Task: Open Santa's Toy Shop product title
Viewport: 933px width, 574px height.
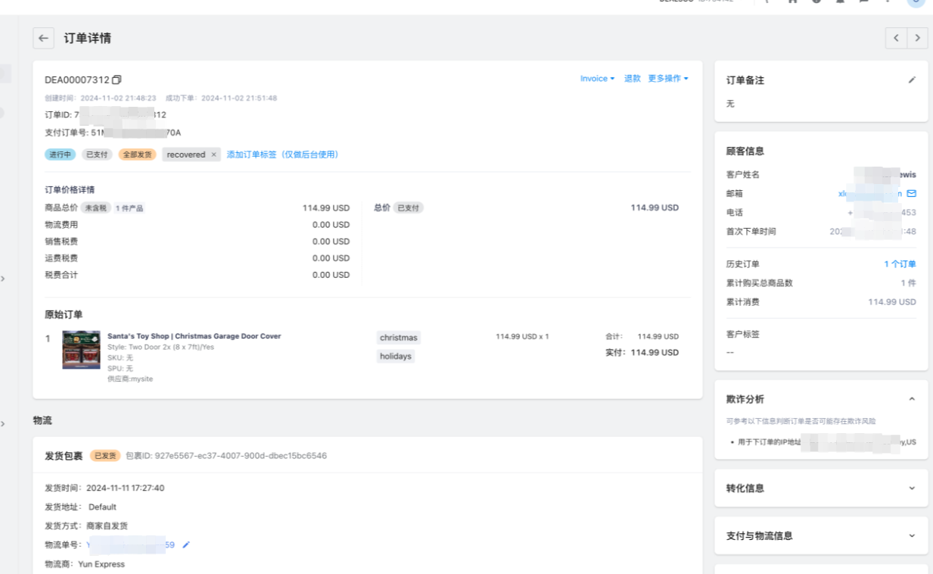Action: [194, 336]
